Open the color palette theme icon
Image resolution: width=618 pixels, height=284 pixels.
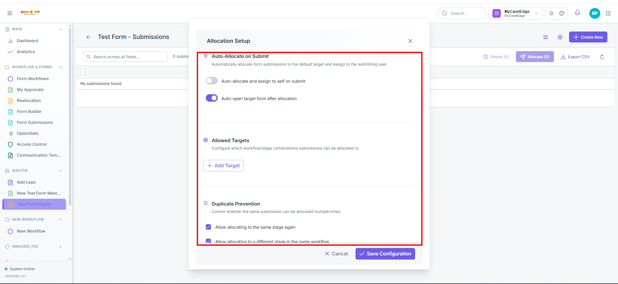(562, 13)
